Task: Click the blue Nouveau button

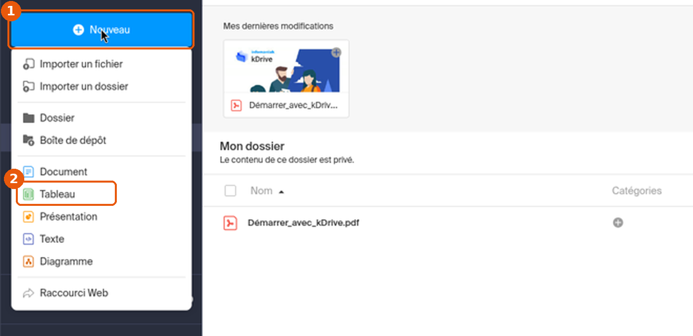Action: click(101, 30)
